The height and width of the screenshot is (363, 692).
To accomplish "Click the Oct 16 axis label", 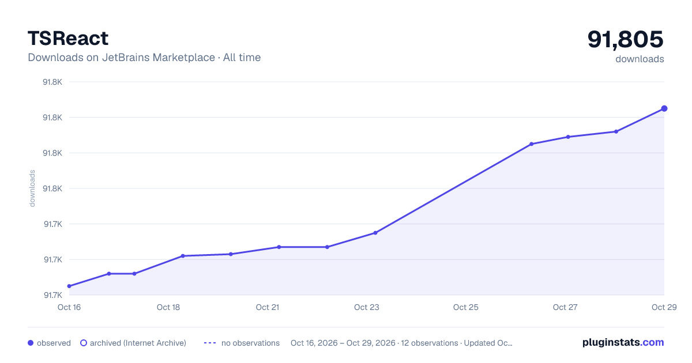I will [x=69, y=307].
